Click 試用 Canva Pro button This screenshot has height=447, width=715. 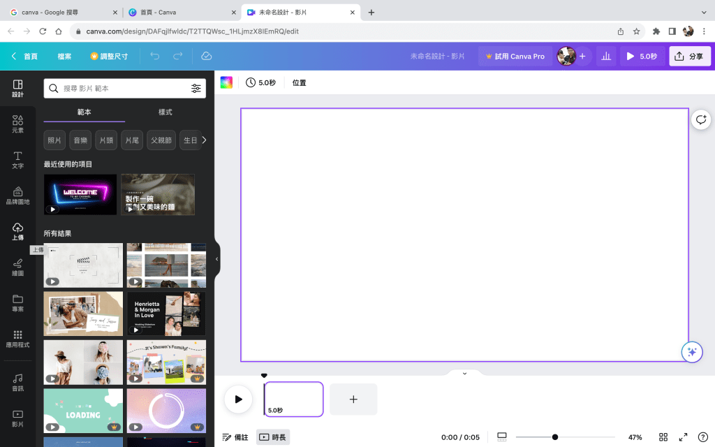[x=515, y=56]
